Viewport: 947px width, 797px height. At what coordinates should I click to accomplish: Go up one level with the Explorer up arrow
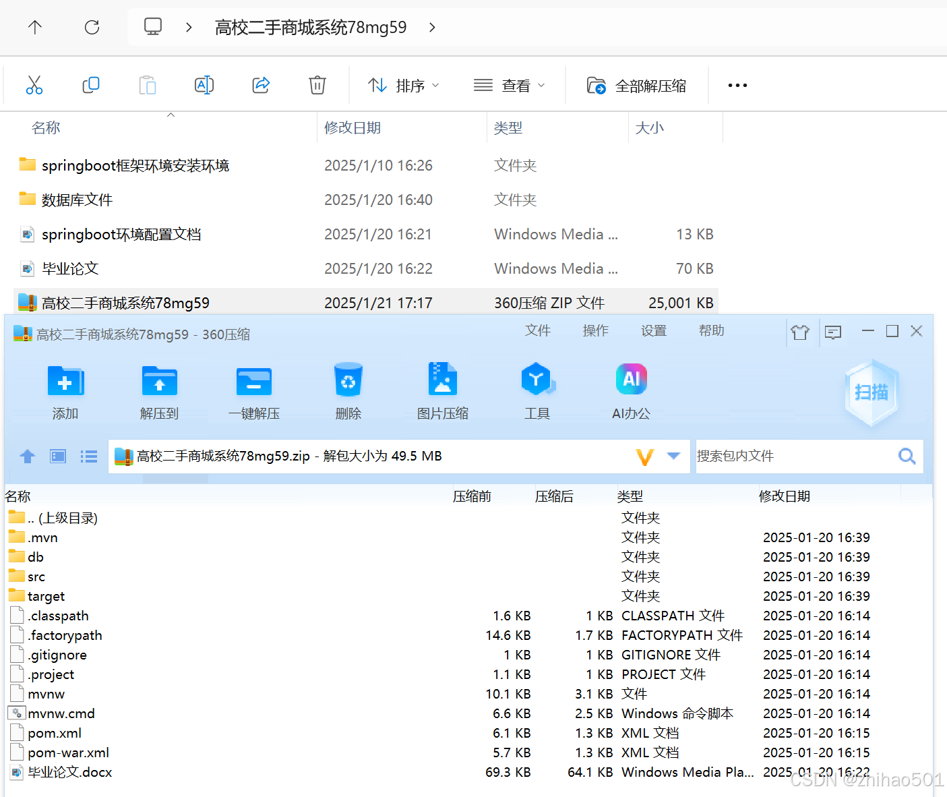click(35, 27)
